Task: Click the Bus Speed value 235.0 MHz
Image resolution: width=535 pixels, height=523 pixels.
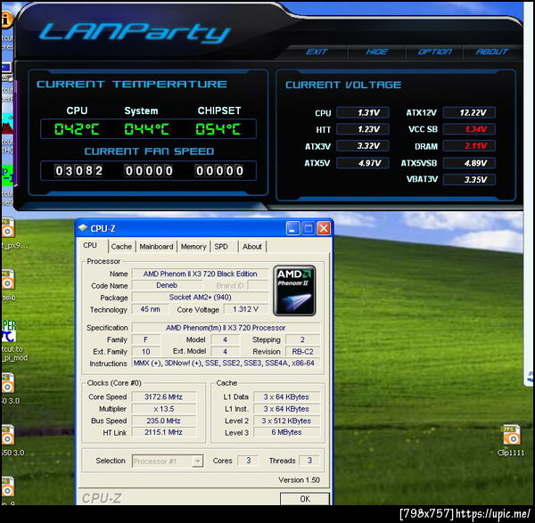Action: 164,421
